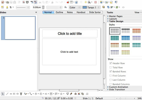142x100 pixels.
Task: Enable the Last Column checkbox
Action: (110, 80)
